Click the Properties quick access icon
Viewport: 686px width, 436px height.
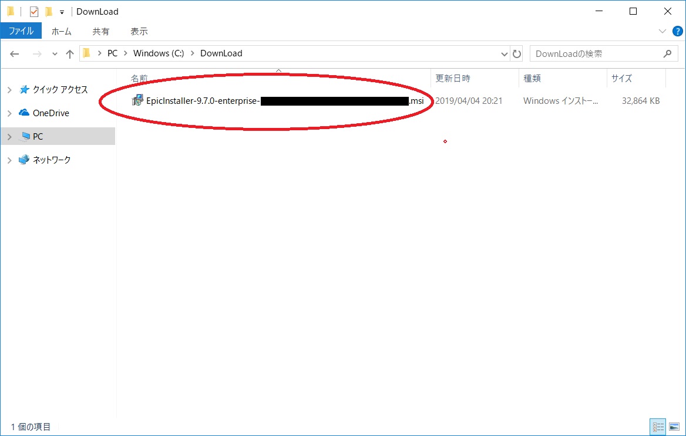(x=34, y=12)
